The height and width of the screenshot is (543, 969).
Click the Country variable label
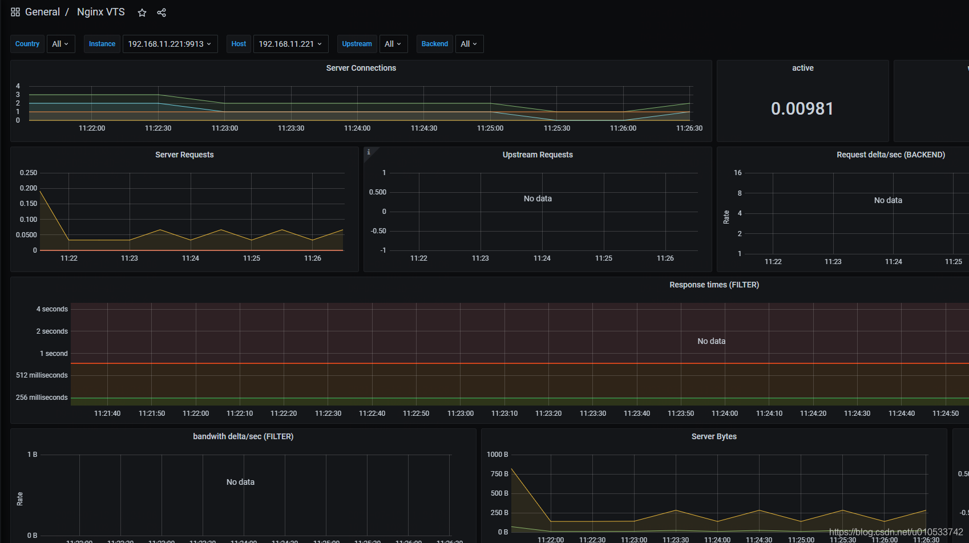click(27, 44)
